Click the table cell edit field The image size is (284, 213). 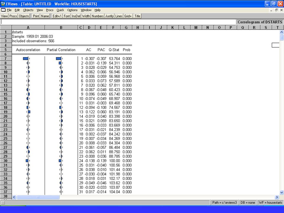tap(118, 22)
